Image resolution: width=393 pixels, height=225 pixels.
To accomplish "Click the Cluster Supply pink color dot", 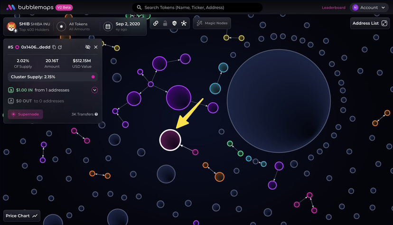I will (93, 77).
